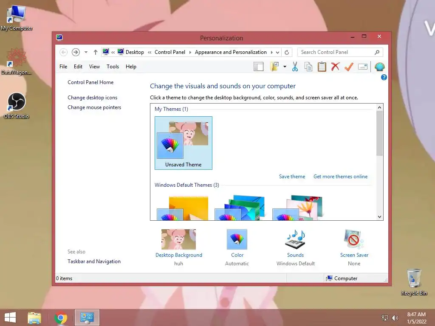Click the Save theme link
Screen dimensions: 435x326
292,177
